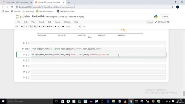Click the taskbar clock showing 2:53 AM
The height and width of the screenshot is (104, 185).
180,101
